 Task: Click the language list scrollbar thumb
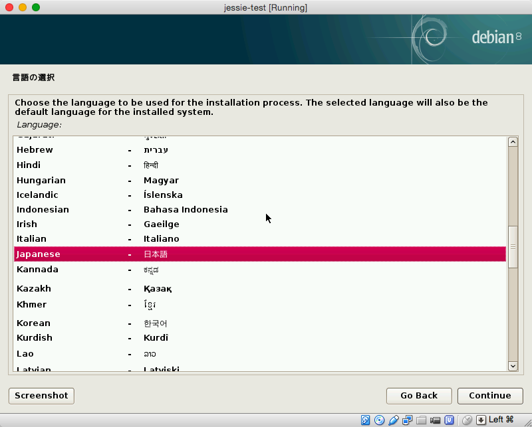pyautogui.click(x=513, y=247)
